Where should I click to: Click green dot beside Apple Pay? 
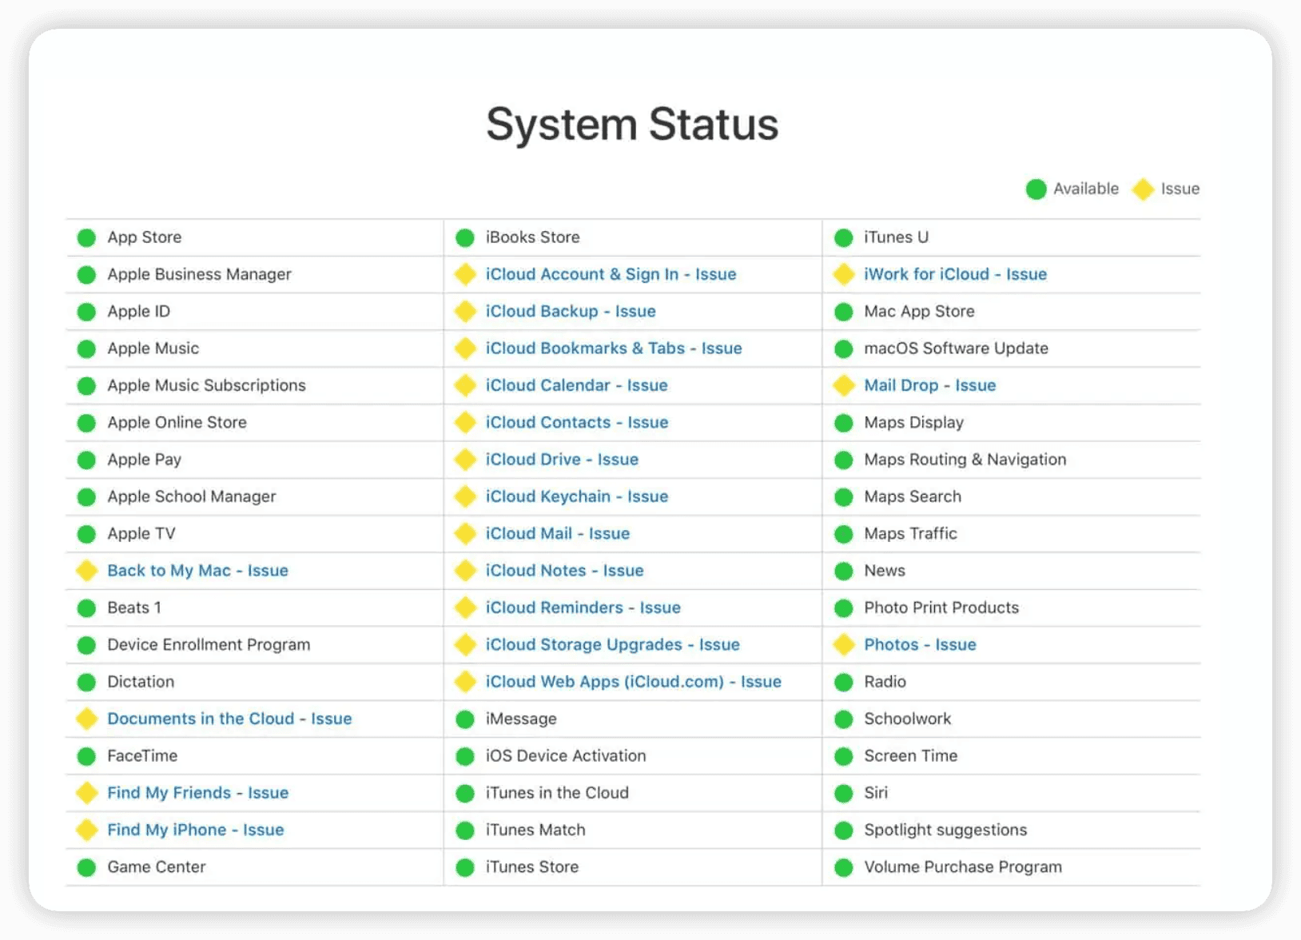[x=86, y=460]
